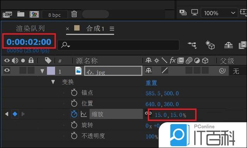Go to the next 缩放 keyframe arrow
This screenshot has height=148, width=247.
pyautogui.click(x=23, y=114)
